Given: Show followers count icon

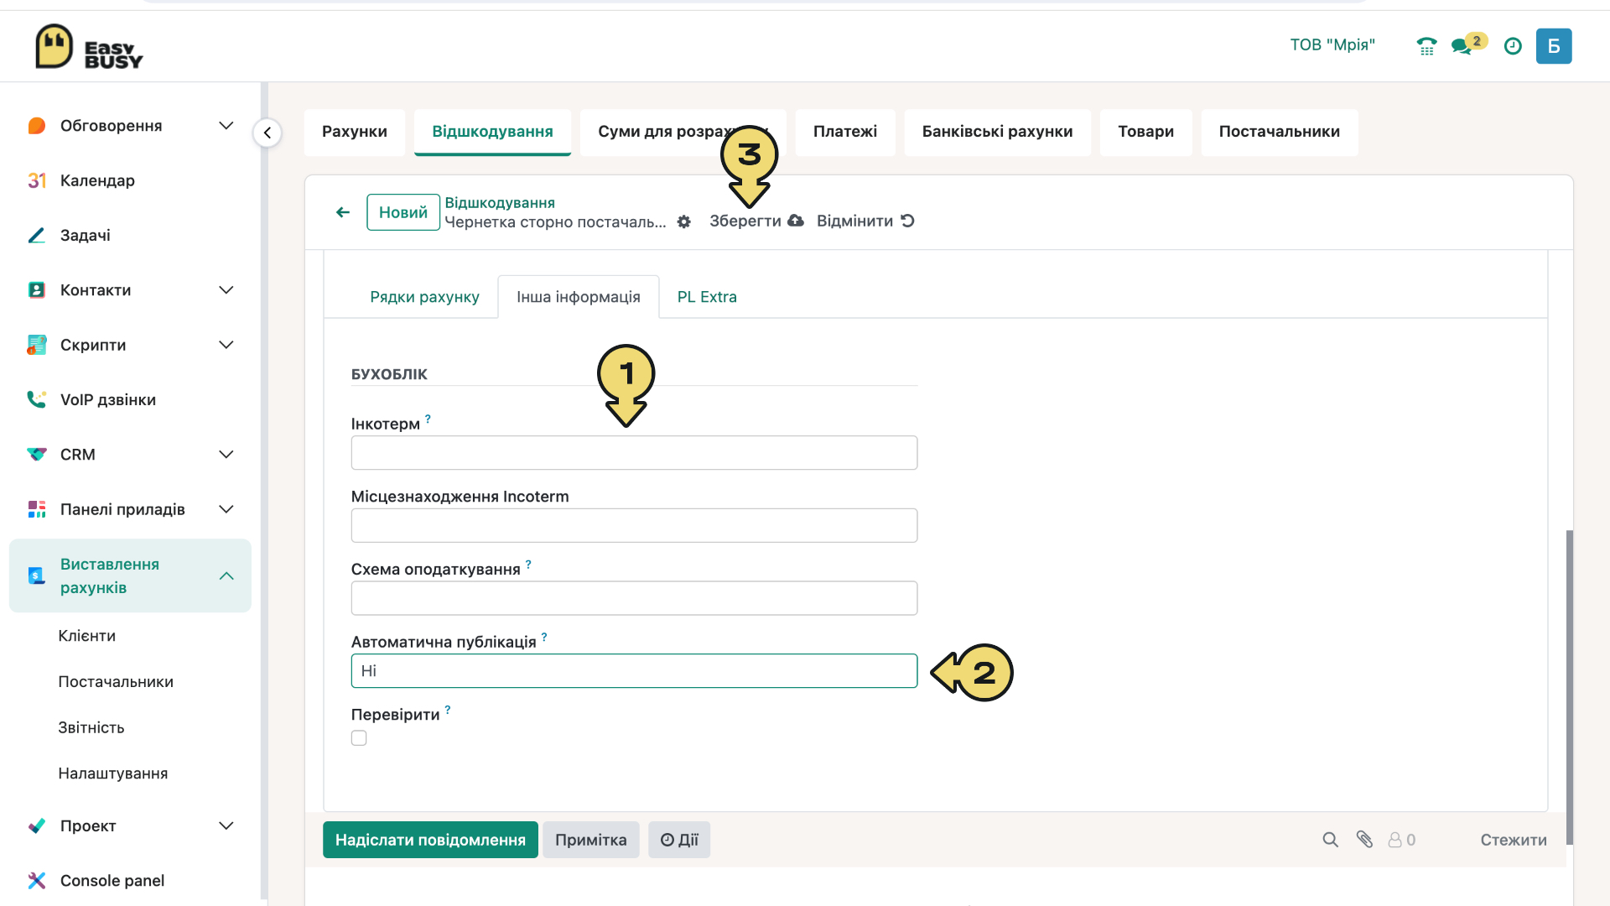Looking at the screenshot, I should click(1401, 840).
